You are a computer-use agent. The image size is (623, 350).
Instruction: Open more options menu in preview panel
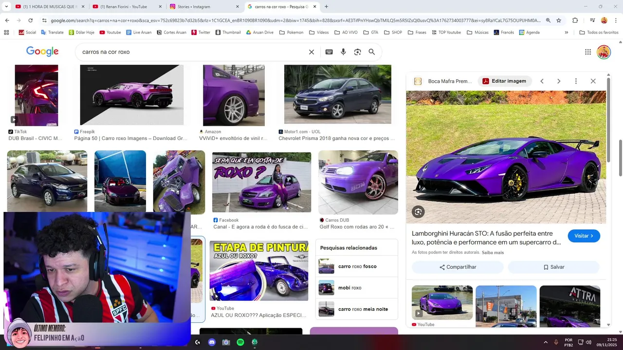576,81
